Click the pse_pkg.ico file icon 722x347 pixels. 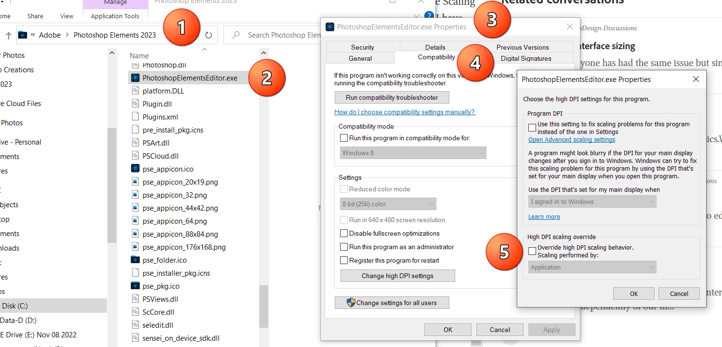(135, 286)
